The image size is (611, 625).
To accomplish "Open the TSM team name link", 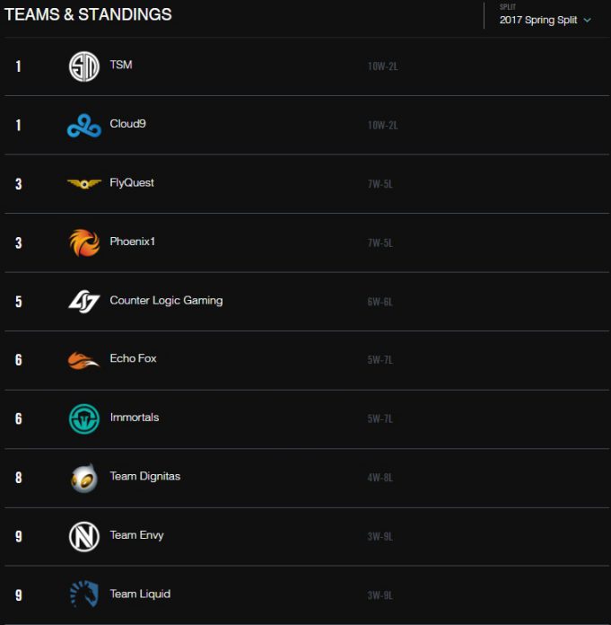I will [121, 65].
